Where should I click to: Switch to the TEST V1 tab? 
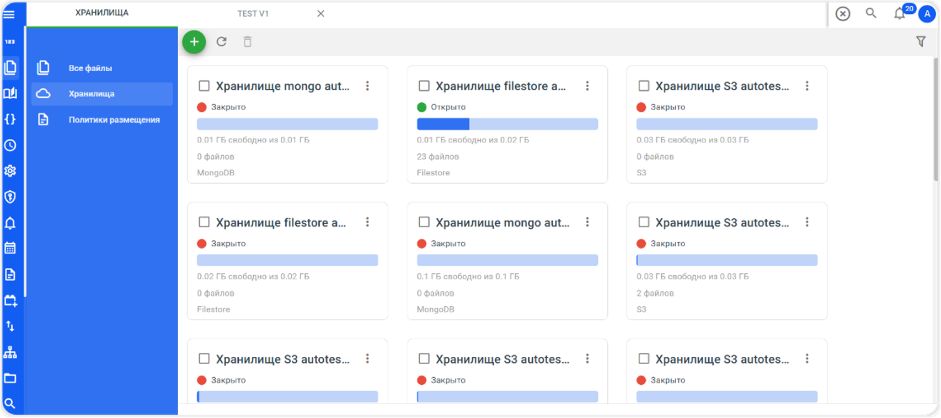pyautogui.click(x=253, y=14)
